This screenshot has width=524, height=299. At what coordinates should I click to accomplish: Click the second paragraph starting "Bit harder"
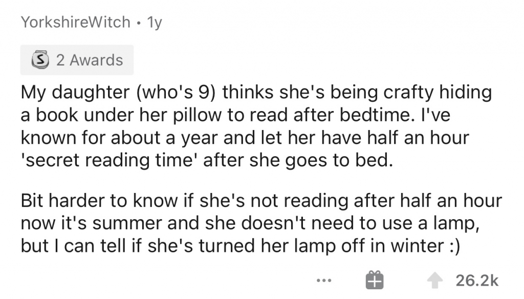click(261, 223)
